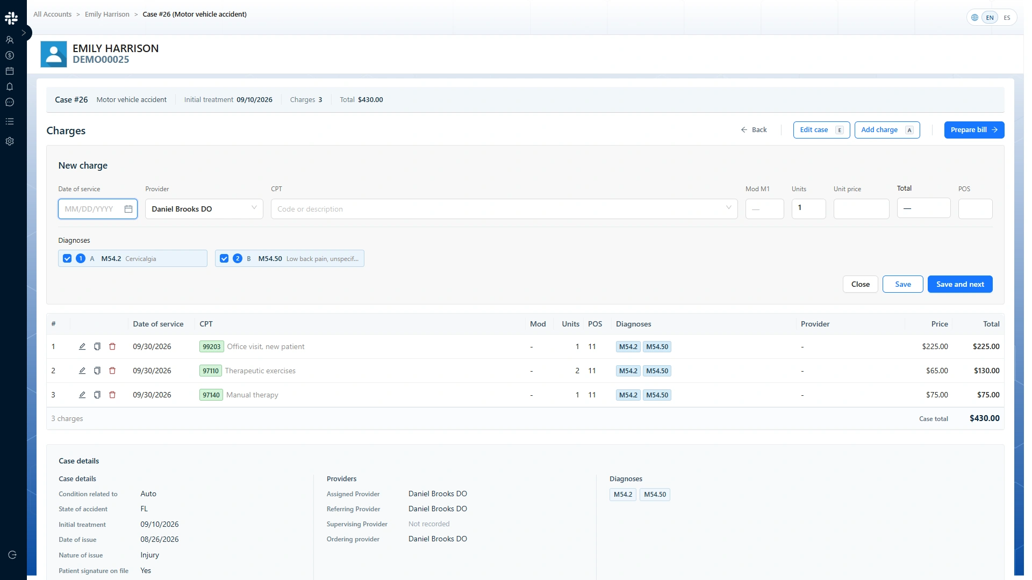Open the Provider dropdown Daniel Brooks DO
The height and width of the screenshot is (580, 1032).
point(204,209)
